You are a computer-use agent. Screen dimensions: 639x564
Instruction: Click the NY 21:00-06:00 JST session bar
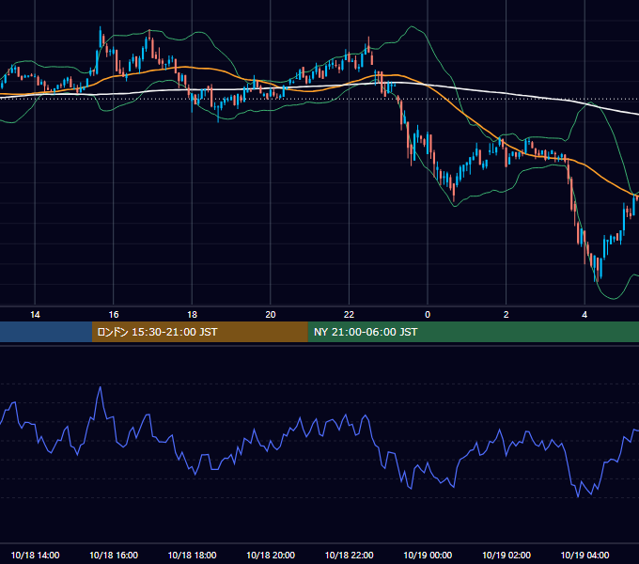(x=473, y=332)
